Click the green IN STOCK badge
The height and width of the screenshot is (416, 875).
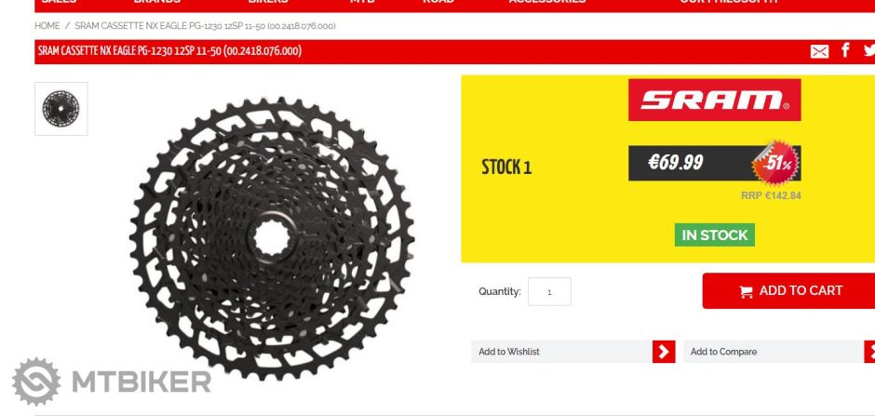click(714, 235)
